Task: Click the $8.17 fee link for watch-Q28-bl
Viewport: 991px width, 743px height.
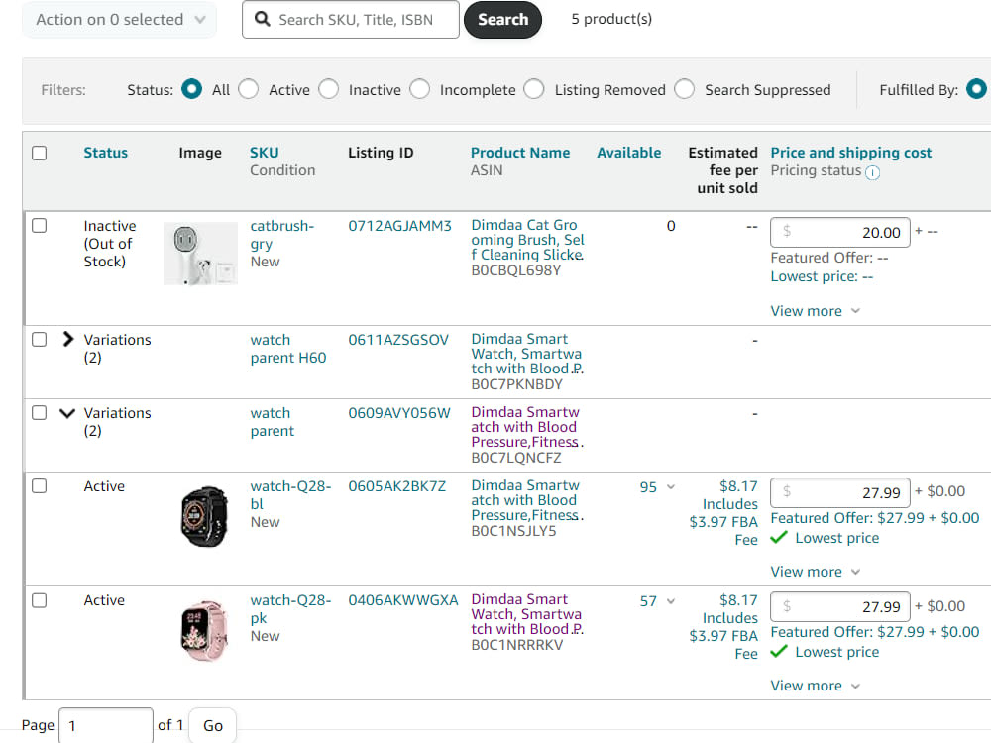Action: click(738, 486)
